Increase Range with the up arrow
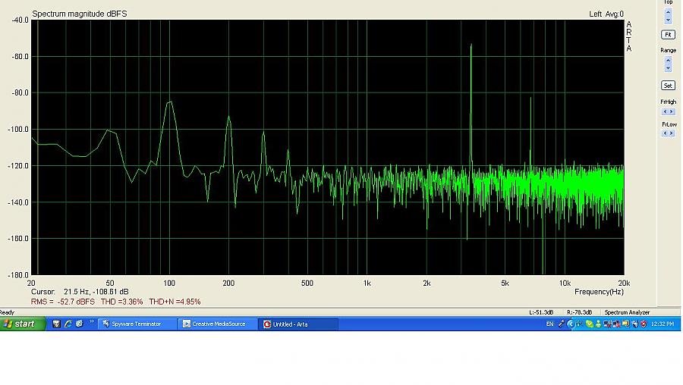This screenshot has width=683, height=385. (668, 60)
